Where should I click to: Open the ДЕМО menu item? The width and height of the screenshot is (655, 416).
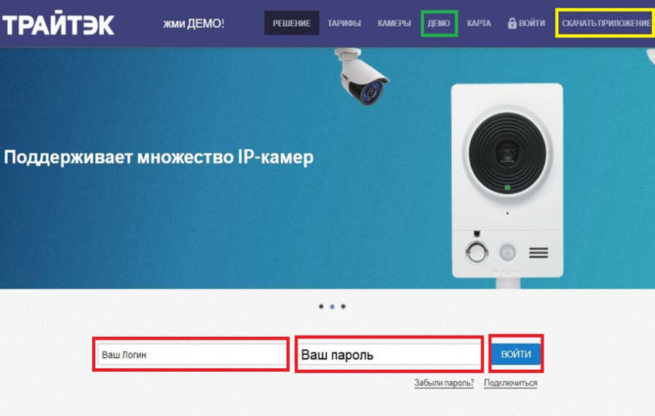439,23
